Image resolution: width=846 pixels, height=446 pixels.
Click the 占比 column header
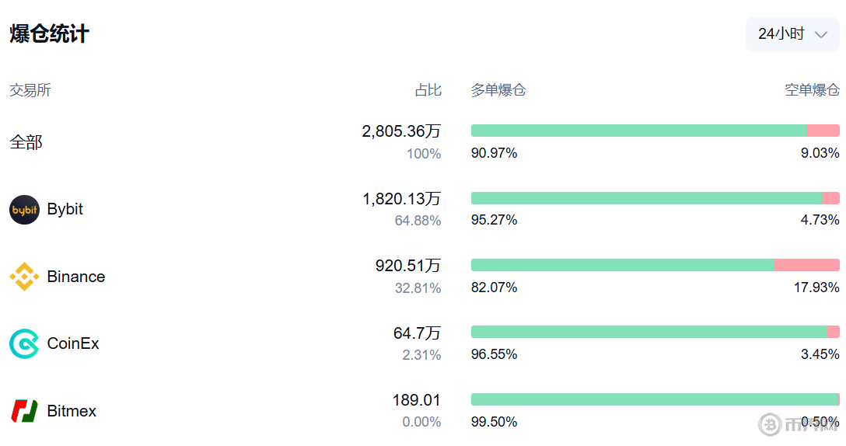(428, 90)
